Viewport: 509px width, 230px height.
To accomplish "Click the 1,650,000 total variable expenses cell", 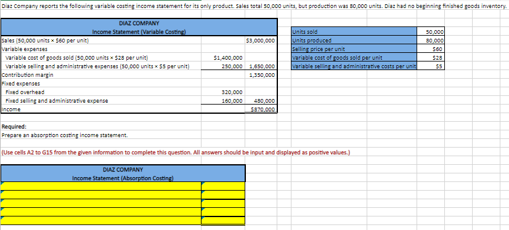I will coord(261,66).
